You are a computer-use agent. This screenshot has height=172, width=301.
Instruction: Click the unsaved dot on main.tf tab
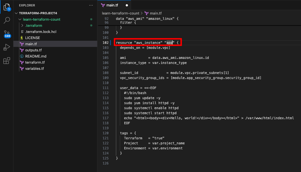pyautogui.click(x=127, y=5)
